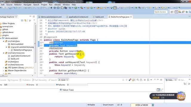Close the BaiduHomePage.java editor tab

(131, 17)
